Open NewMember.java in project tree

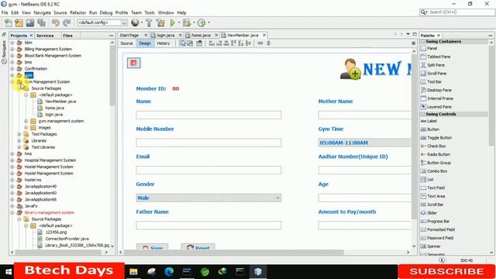(x=60, y=102)
